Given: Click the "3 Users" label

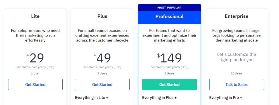Looking at the screenshot, I should click(102, 73).
